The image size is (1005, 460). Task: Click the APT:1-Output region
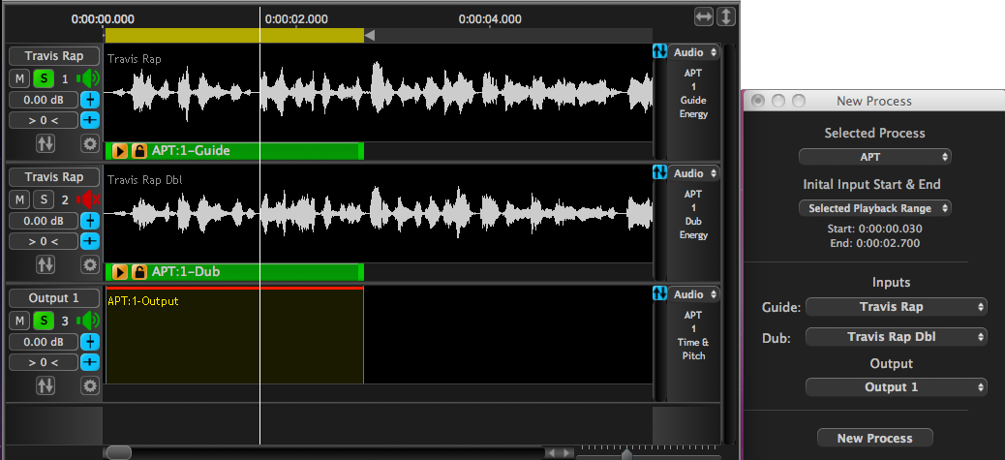(x=234, y=335)
